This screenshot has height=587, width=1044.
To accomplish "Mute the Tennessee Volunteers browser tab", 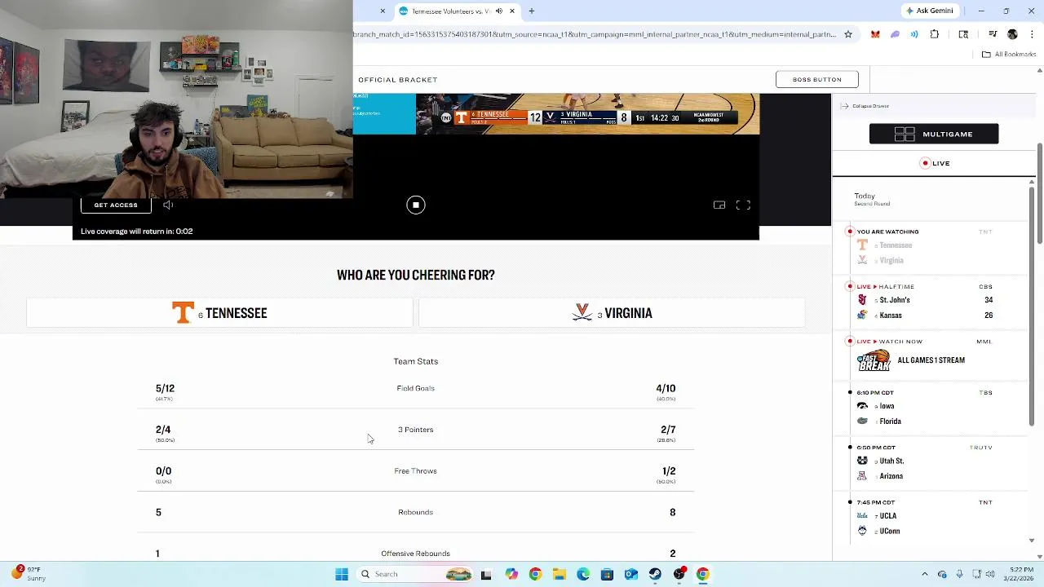I will tap(499, 11).
